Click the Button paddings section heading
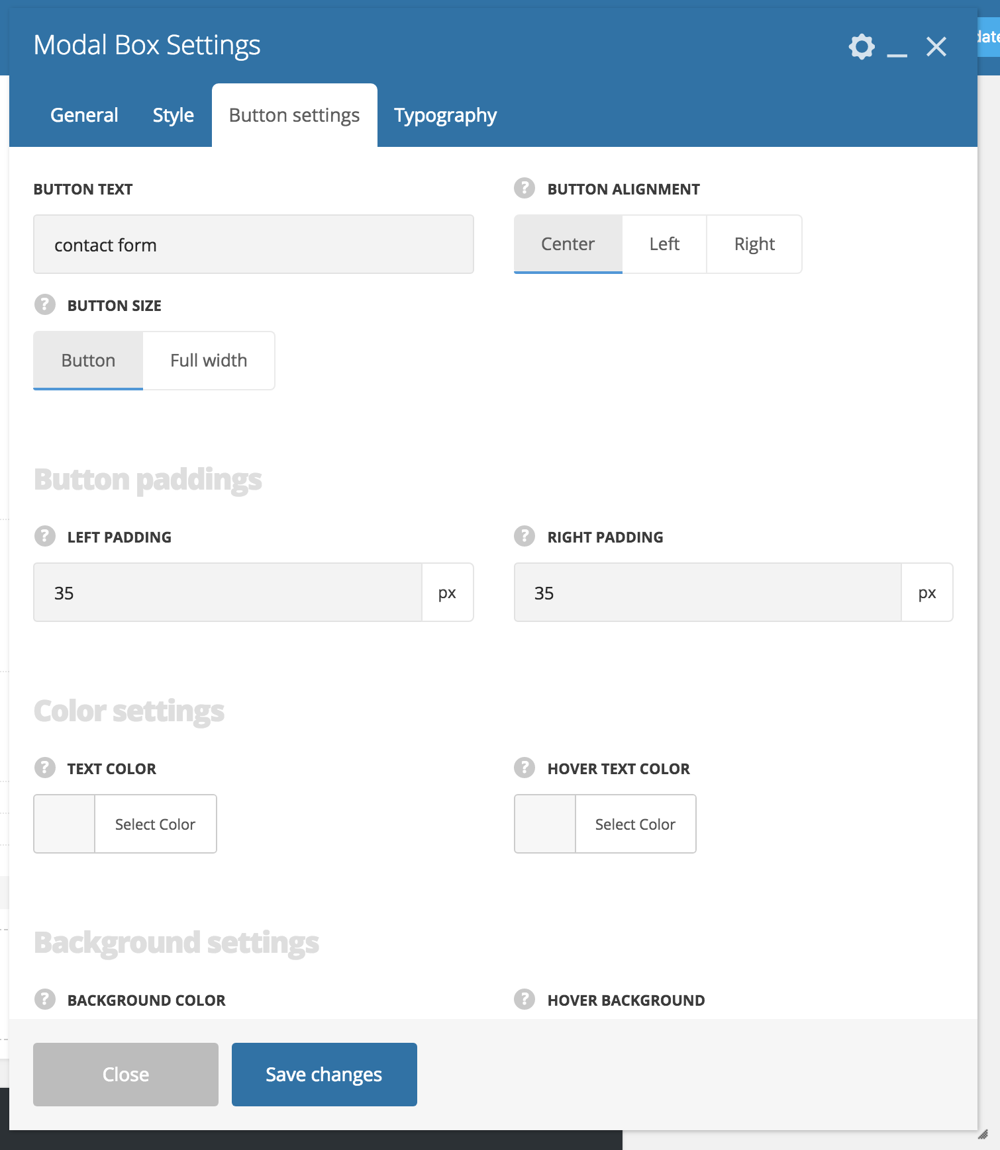 point(148,480)
